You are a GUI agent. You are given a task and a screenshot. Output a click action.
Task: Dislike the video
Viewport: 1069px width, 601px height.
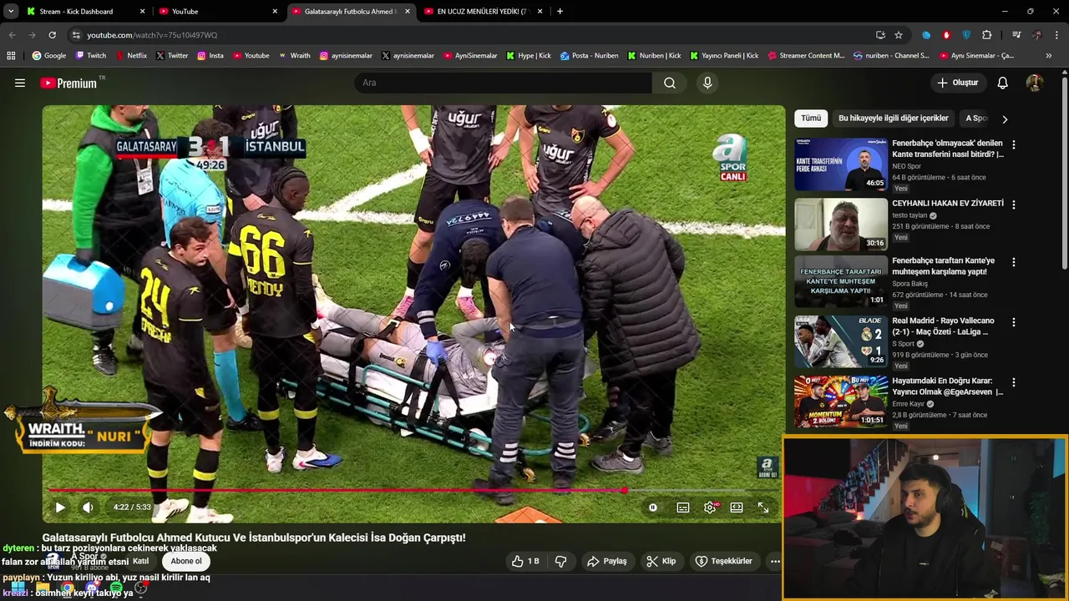pos(560,561)
